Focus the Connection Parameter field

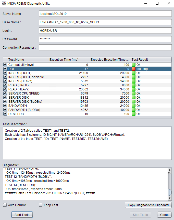click(x=105, y=47)
